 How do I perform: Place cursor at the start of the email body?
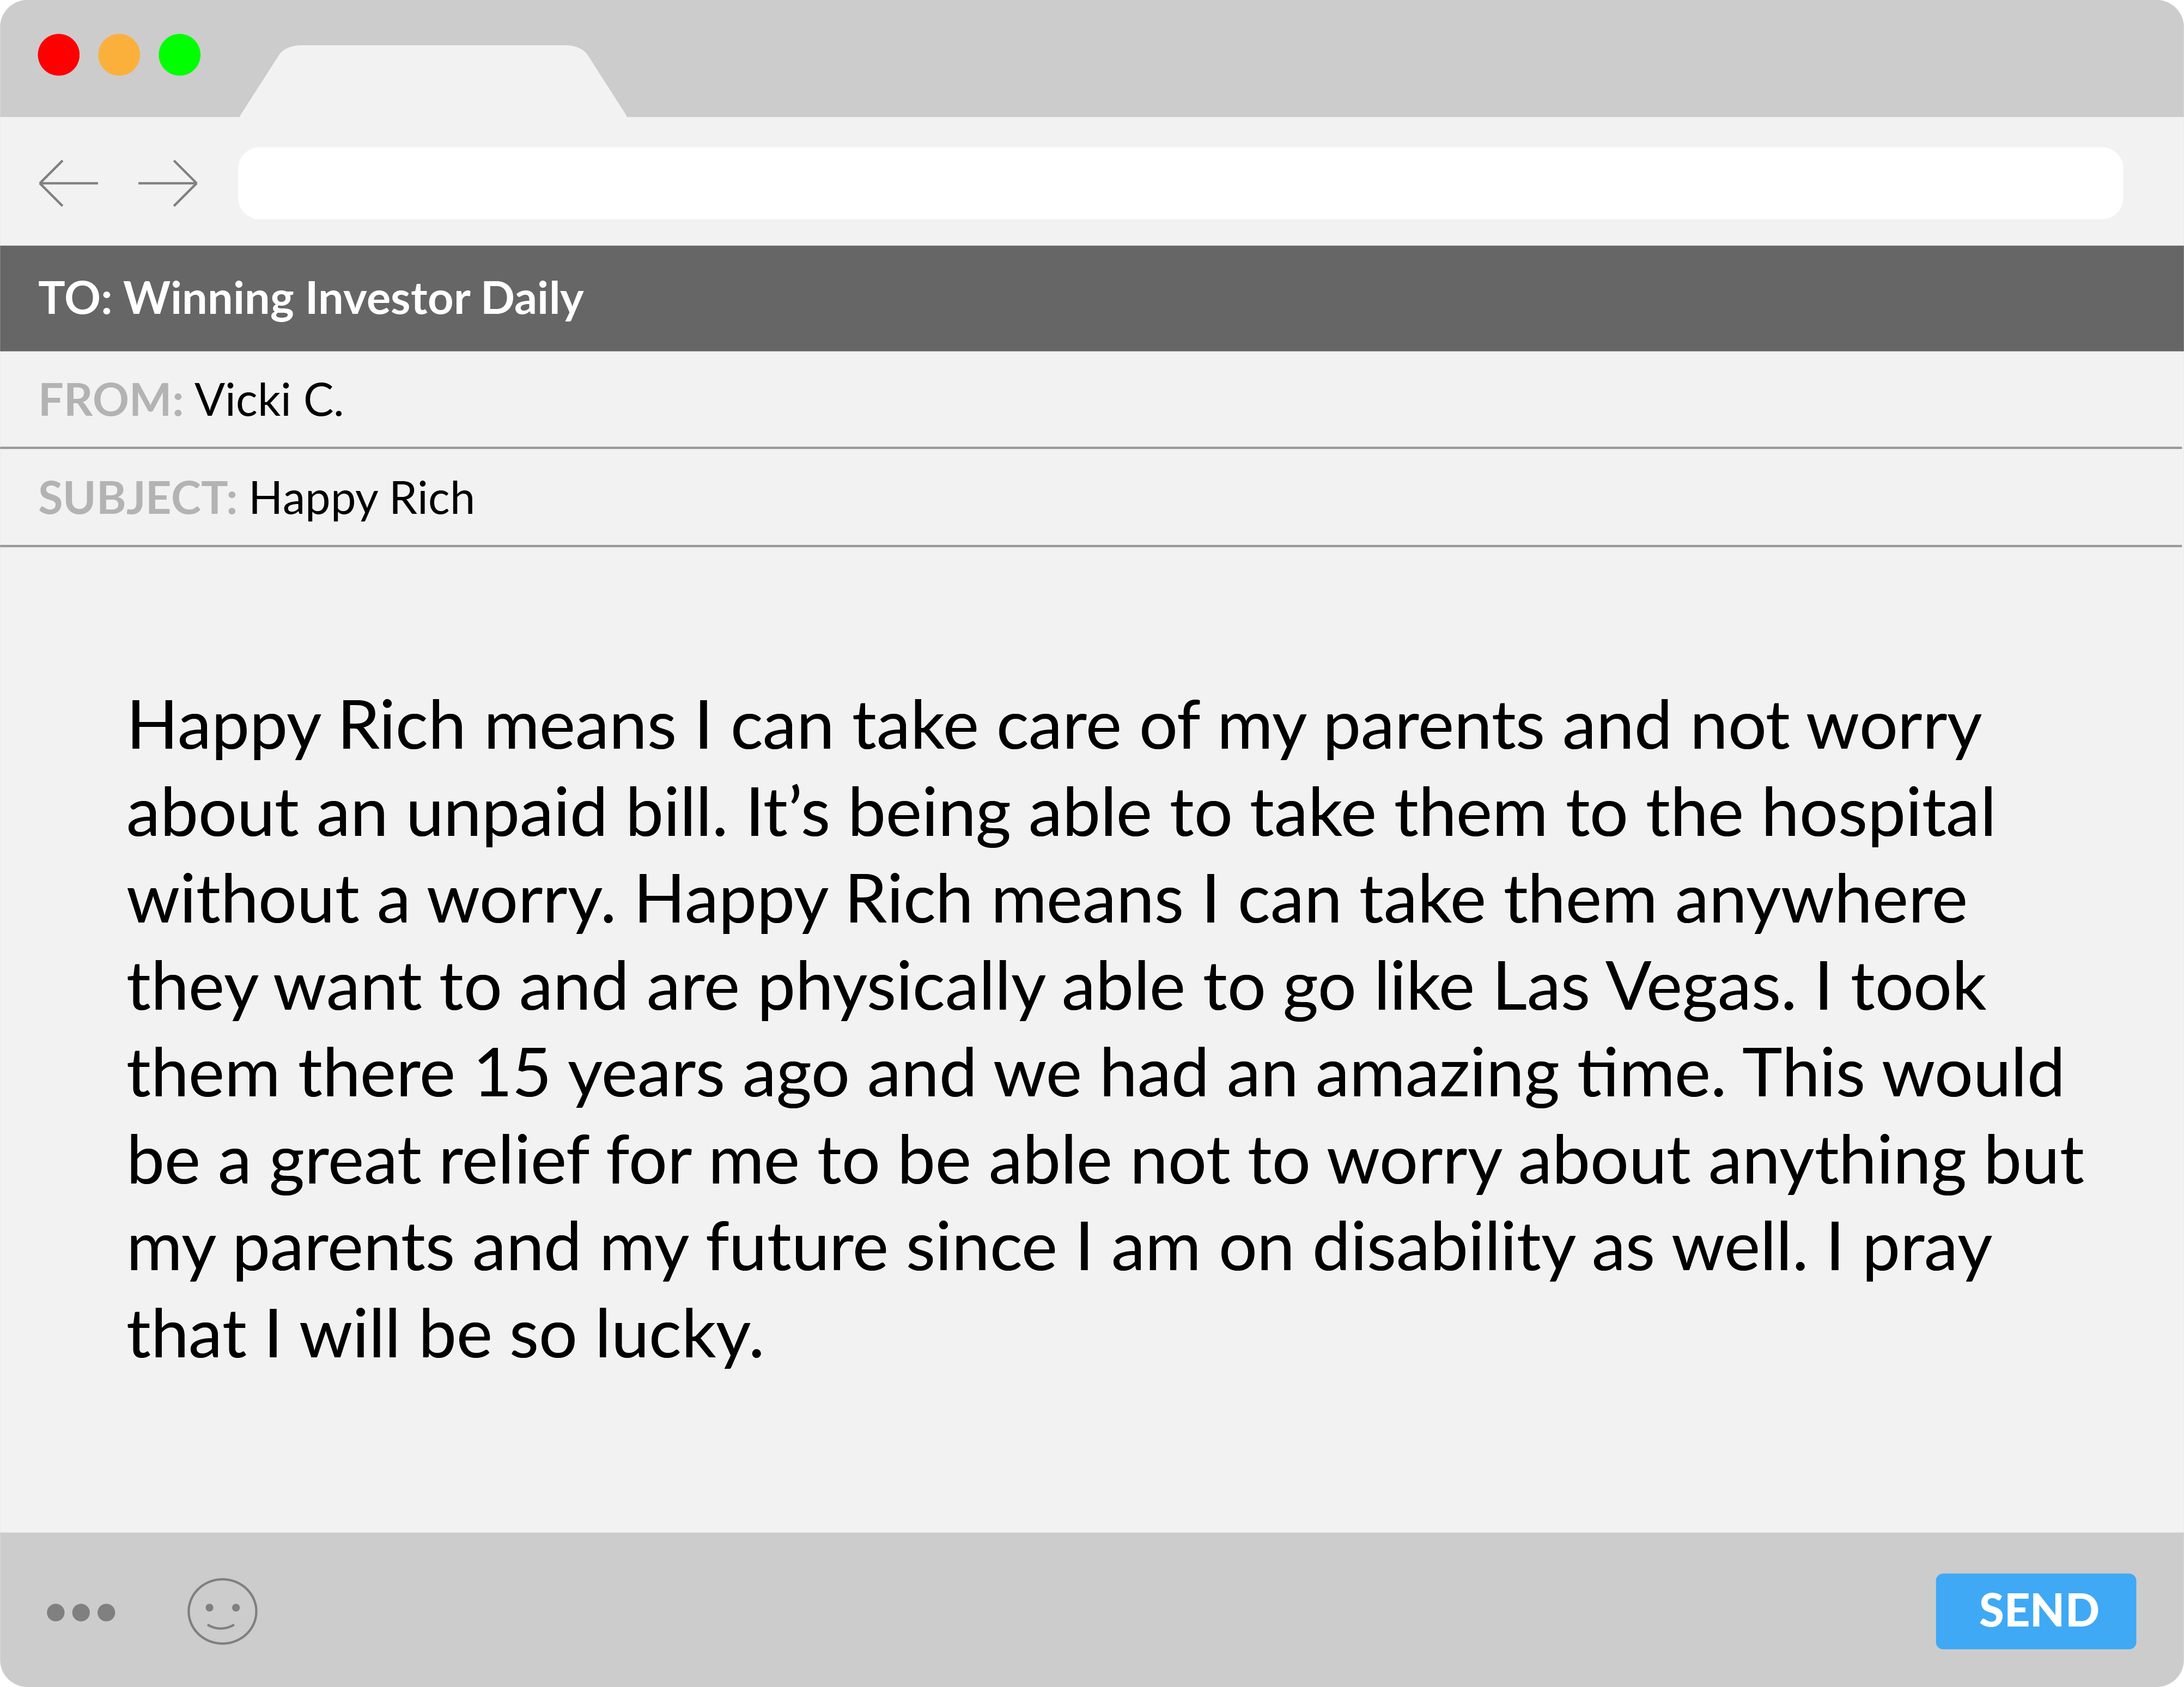click(x=130, y=726)
